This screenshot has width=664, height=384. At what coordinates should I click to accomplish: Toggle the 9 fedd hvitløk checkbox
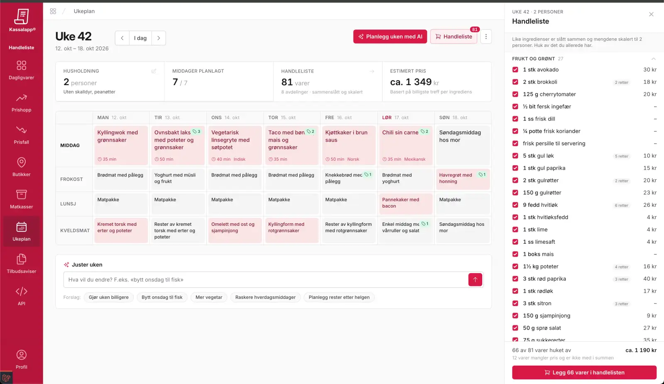(x=515, y=205)
